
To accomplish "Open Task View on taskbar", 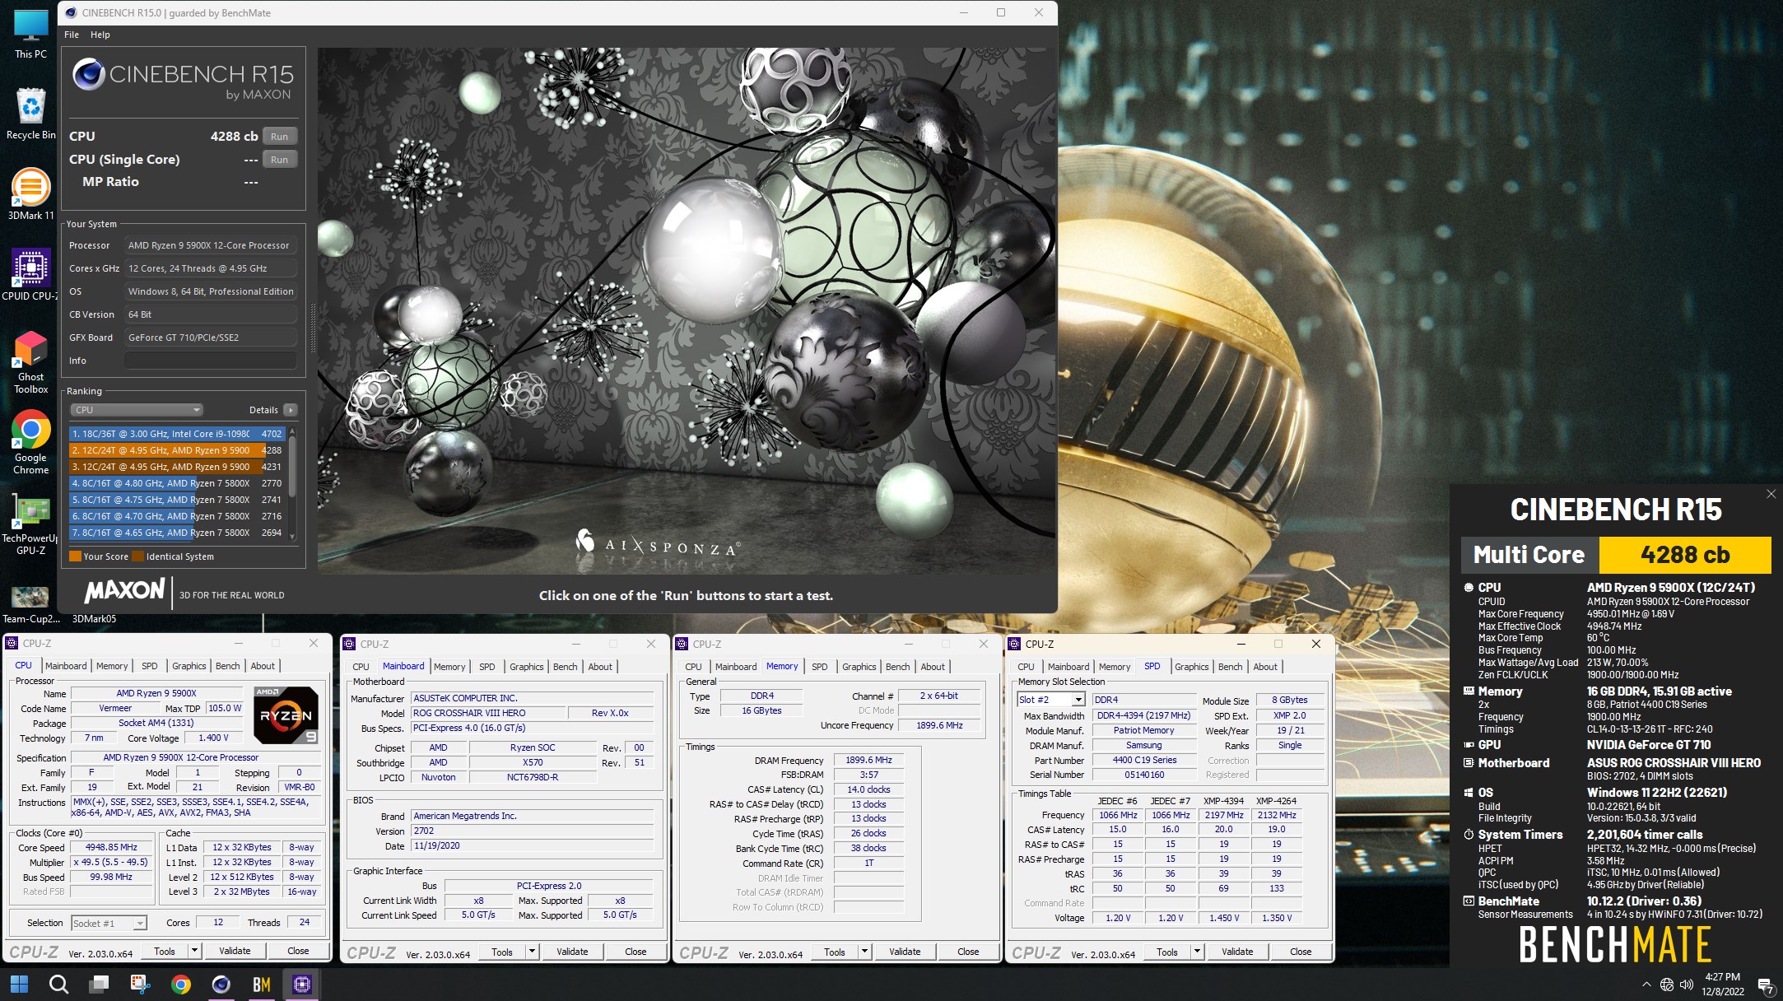I will click(x=100, y=984).
